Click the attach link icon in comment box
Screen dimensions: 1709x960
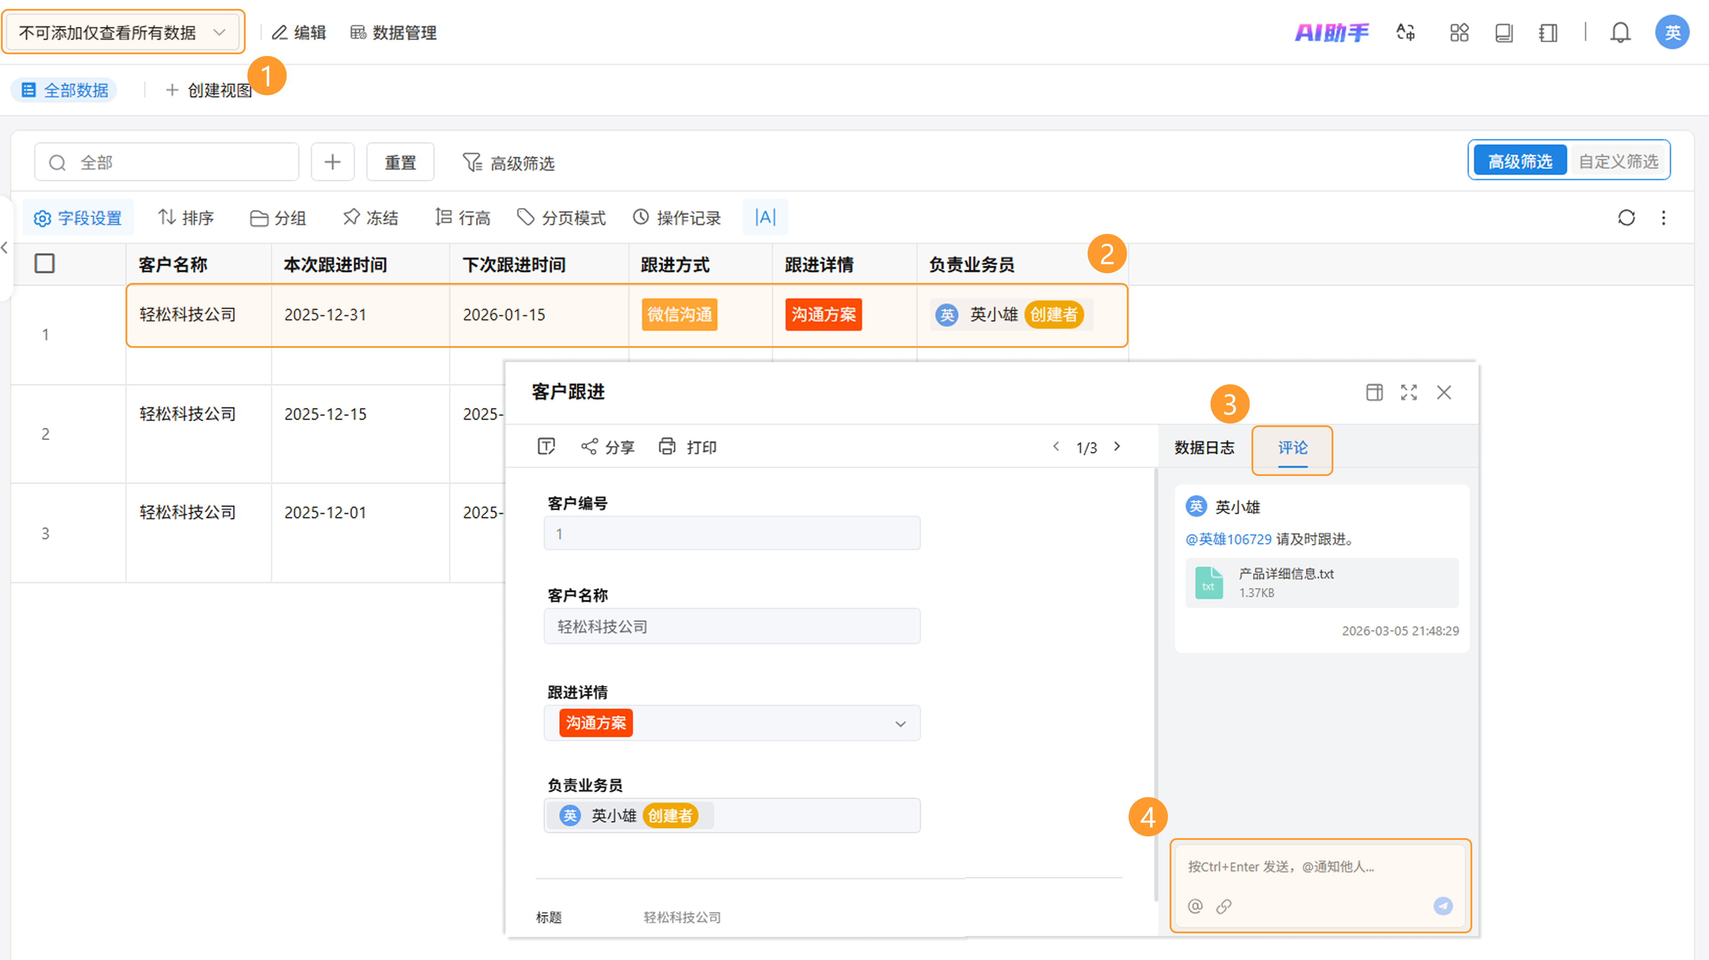click(x=1223, y=906)
